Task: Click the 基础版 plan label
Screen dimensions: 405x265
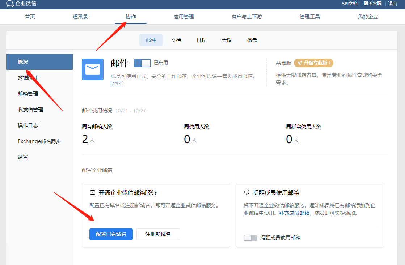Action: pyautogui.click(x=283, y=63)
